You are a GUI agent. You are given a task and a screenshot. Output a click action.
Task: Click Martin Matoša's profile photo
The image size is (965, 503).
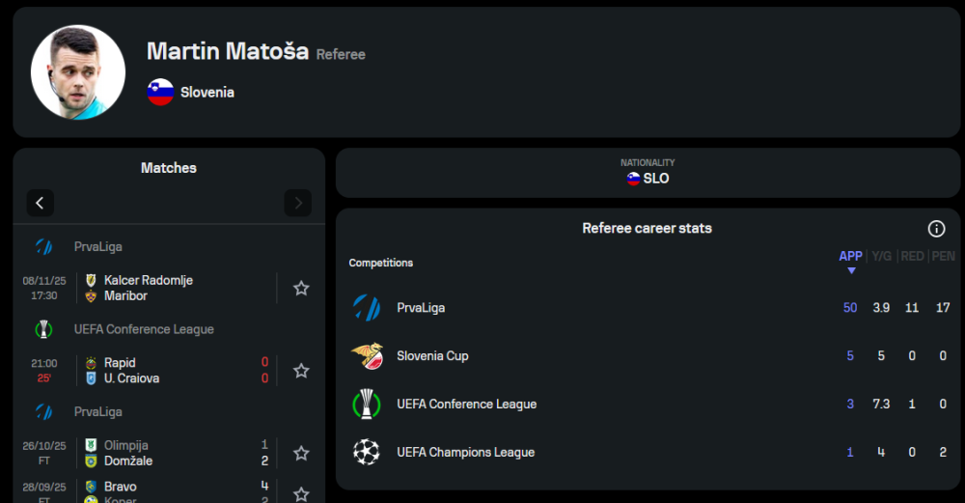(x=78, y=72)
